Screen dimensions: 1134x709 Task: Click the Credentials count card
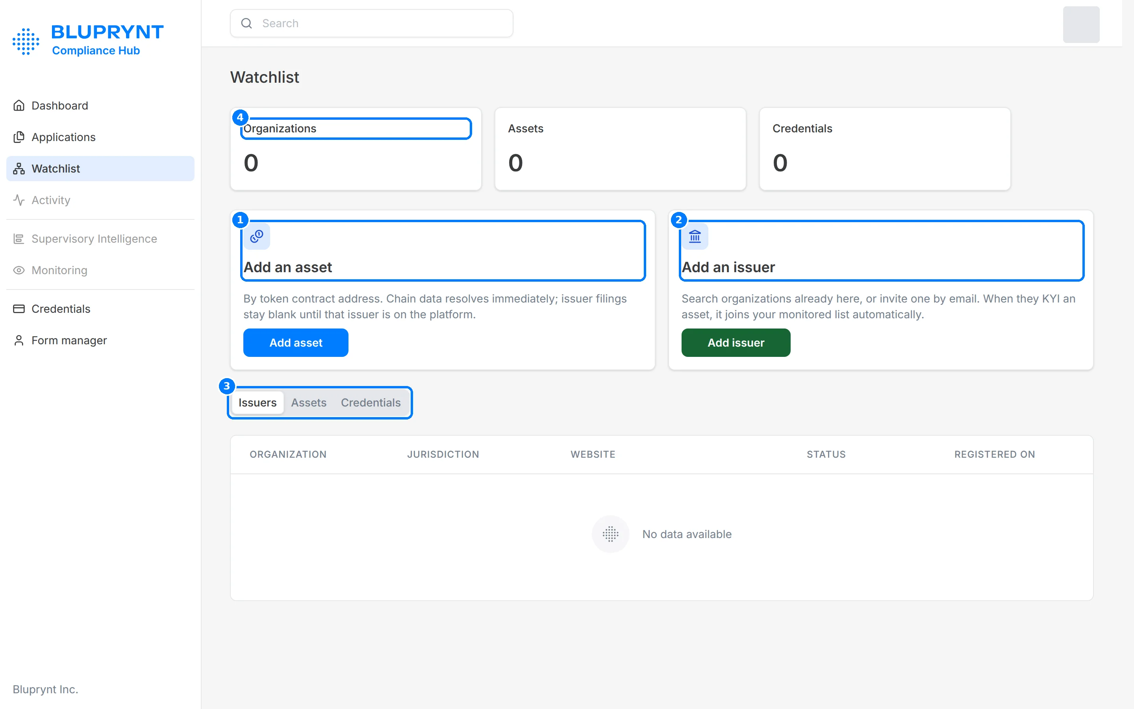885,149
